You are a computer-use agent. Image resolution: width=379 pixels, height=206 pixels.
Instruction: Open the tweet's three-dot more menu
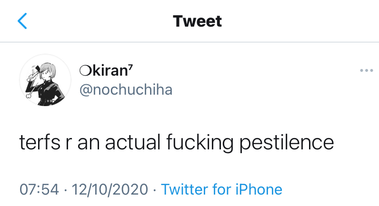pyautogui.click(x=366, y=71)
